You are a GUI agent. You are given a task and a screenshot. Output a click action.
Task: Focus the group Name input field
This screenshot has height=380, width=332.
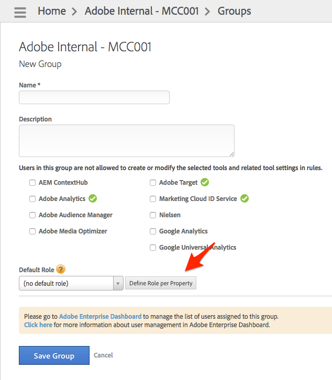[x=94, y=97]
